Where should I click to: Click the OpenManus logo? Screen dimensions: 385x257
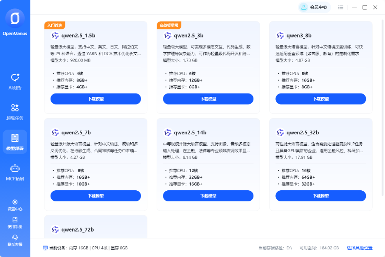[15, 19]
